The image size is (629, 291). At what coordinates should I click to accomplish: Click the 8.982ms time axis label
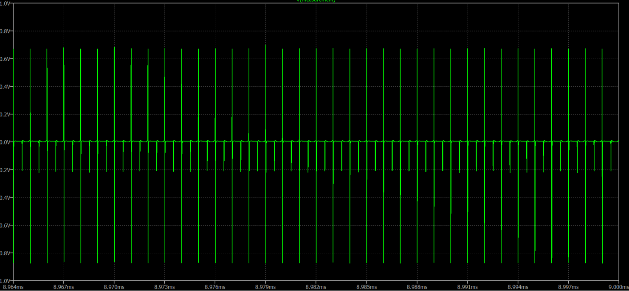coord(316,287)
